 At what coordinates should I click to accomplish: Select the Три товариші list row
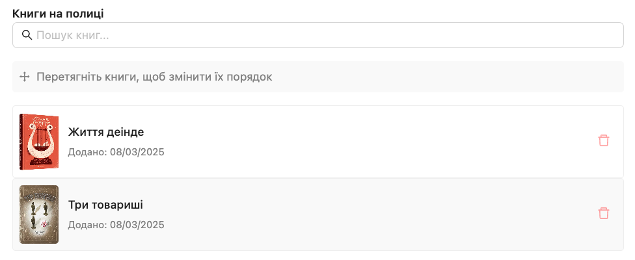pyautogui.click(x=318, y=214)
